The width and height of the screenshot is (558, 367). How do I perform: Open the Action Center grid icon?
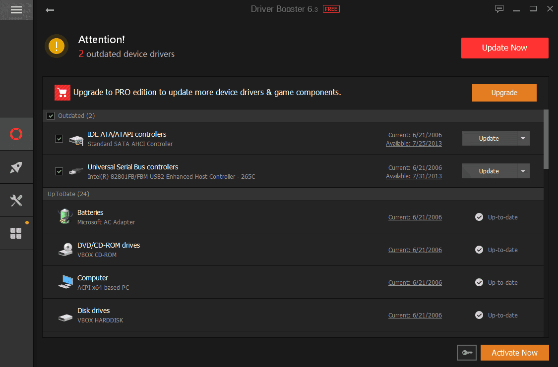[16, 233]
